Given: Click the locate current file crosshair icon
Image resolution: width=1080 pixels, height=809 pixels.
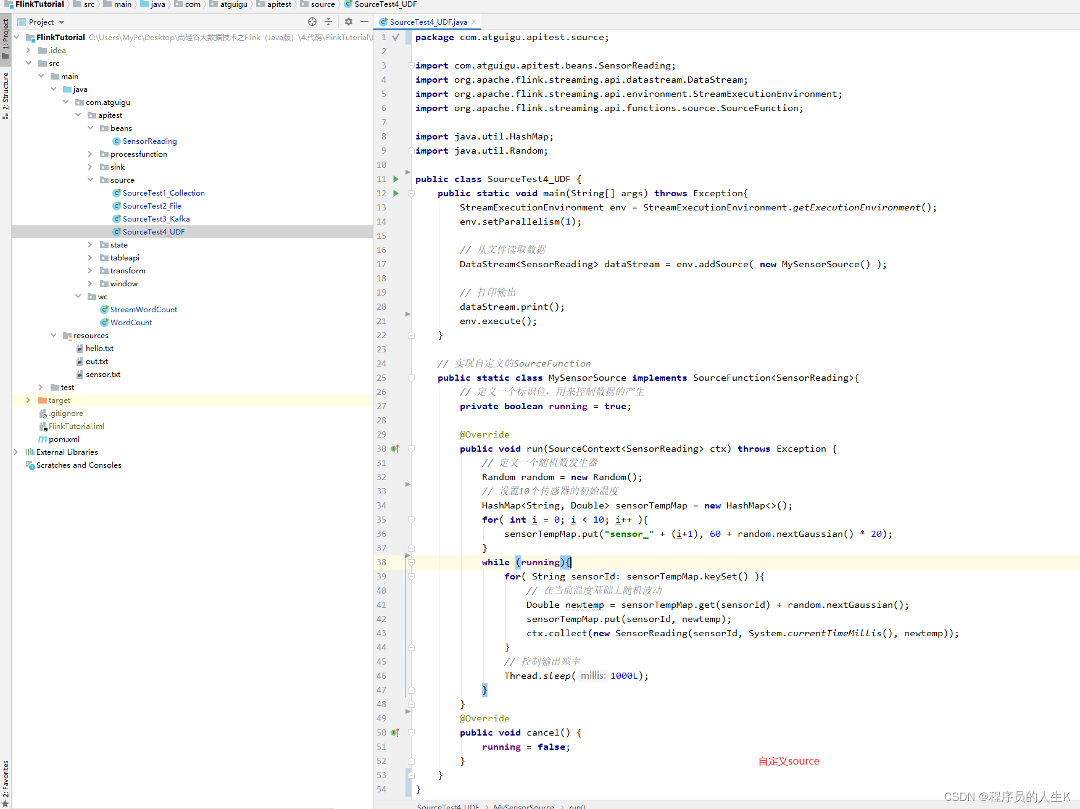Looking at the screenshot, I should coord(312,22).
